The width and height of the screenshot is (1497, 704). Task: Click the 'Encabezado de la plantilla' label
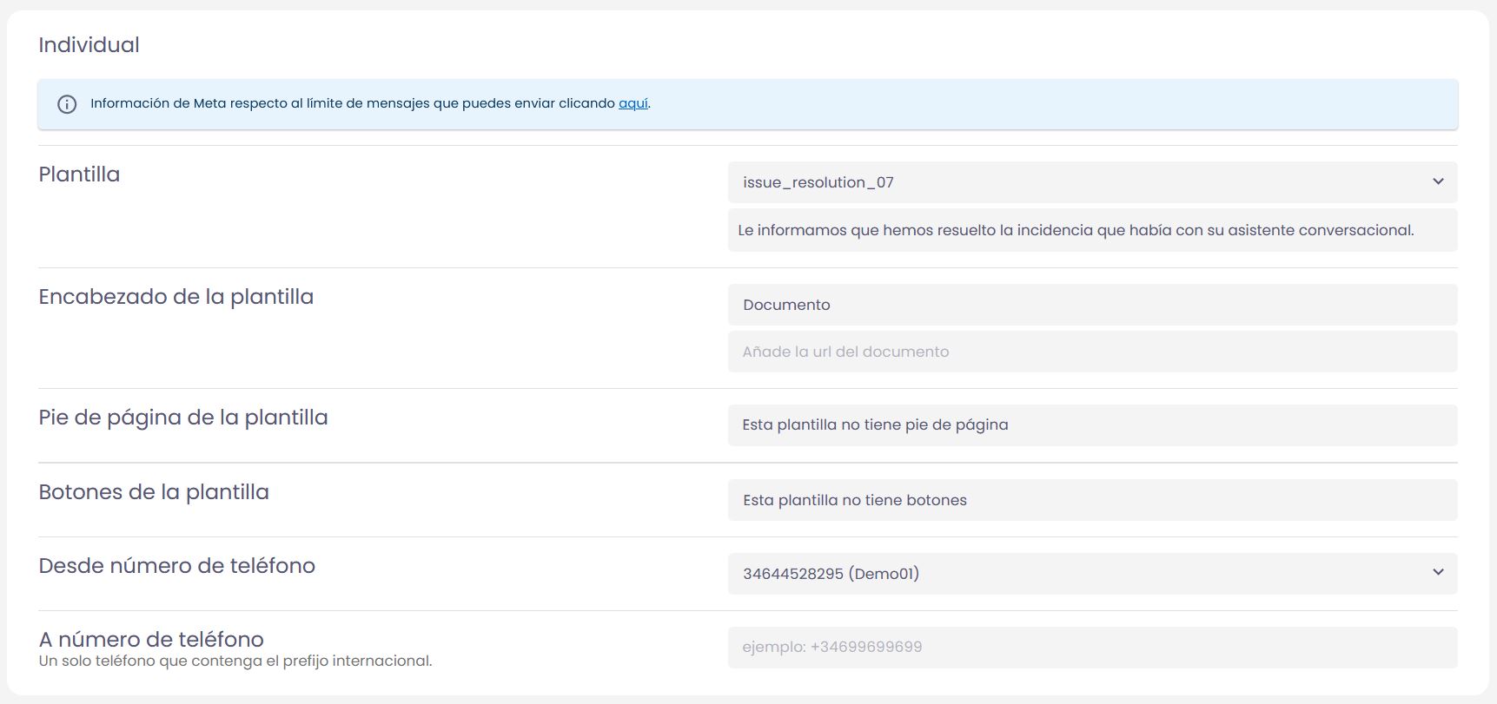(176, 297)
